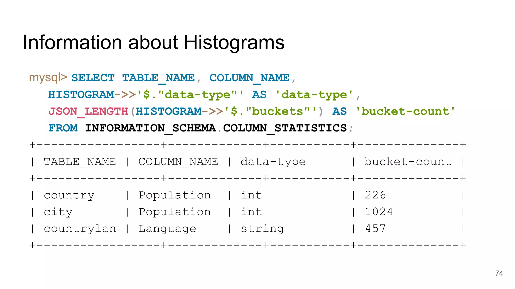Click 'COLUMN_STATISTICS' table name in query

[285, 128]
